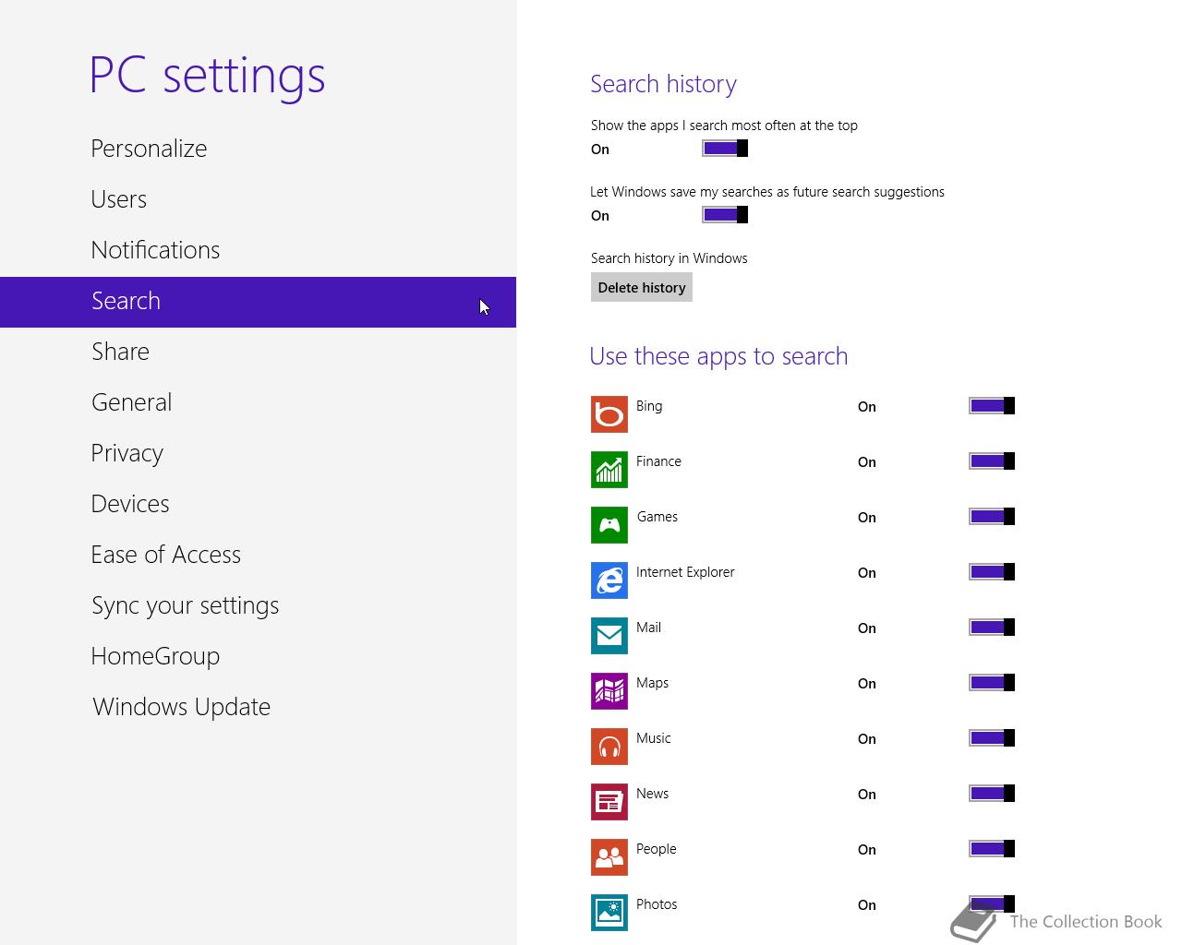The width and height of the screenshot is (1182, 945).
Task: Click the Internet Explorer icon
Action: point(609,580)
